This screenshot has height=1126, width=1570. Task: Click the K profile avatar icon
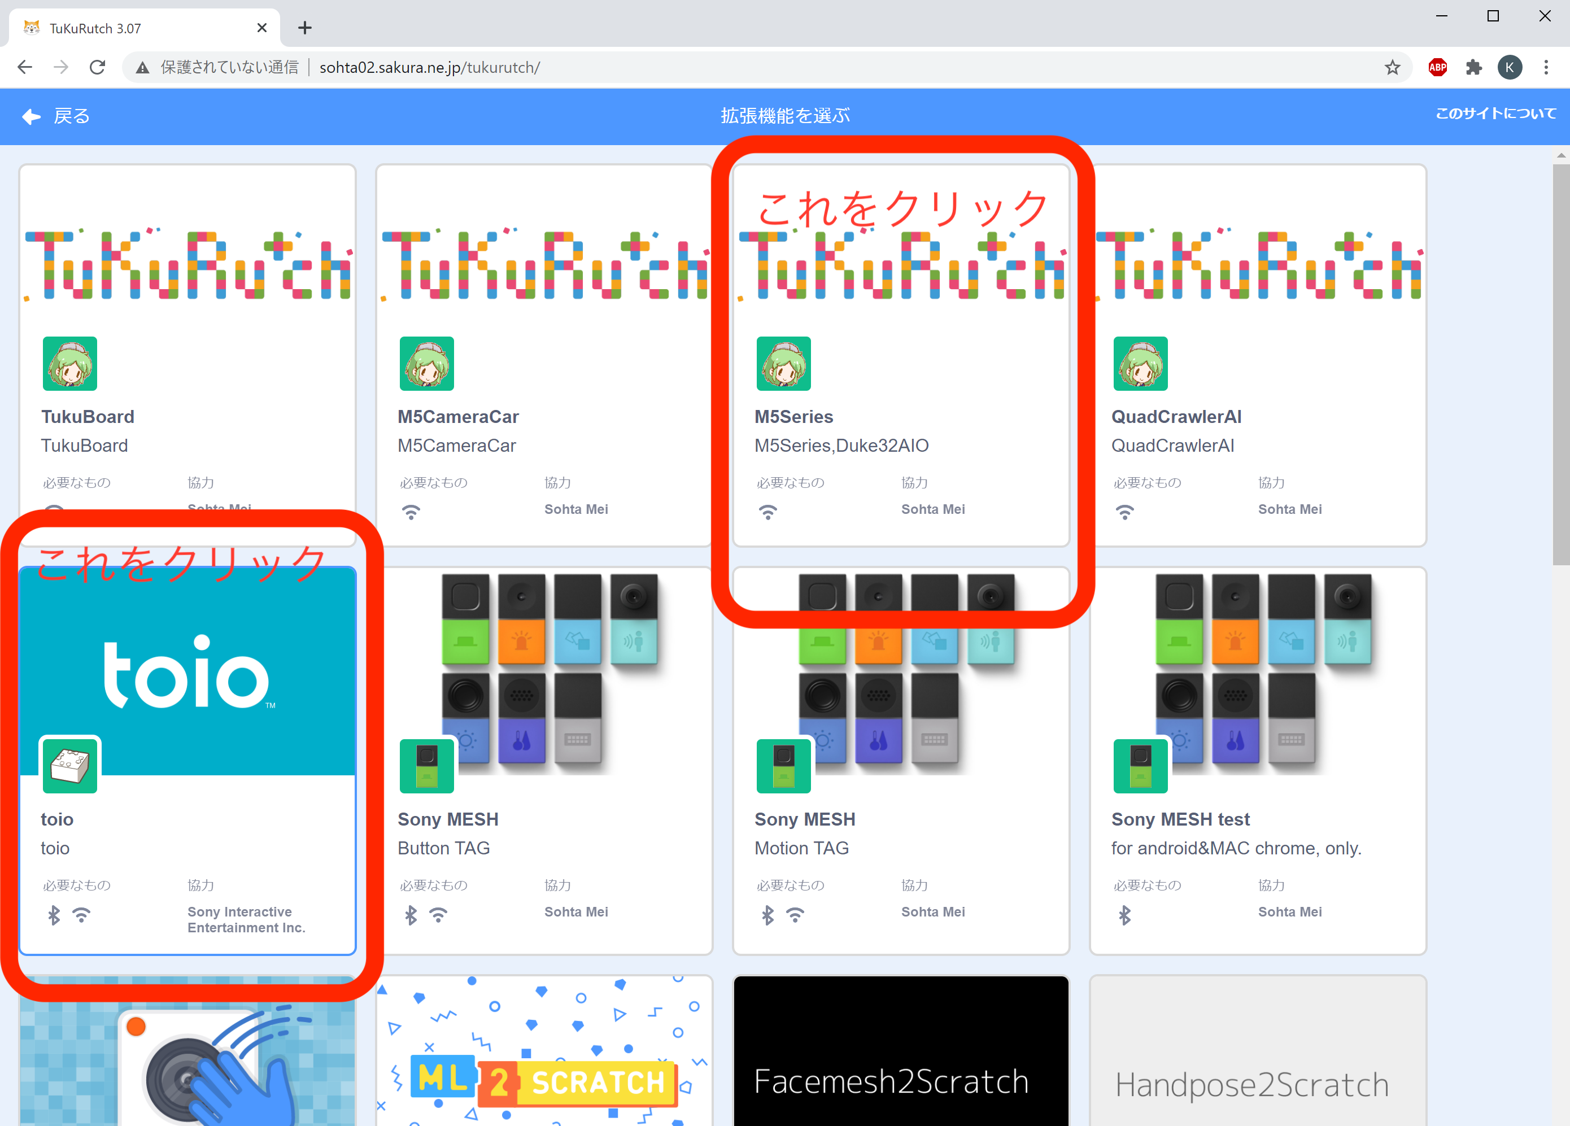click(x=1510, y=67)
